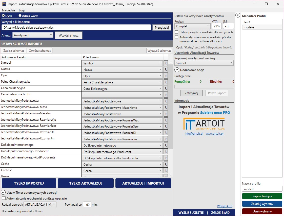Expand Dodatkowe opcje section
The image size is (284, 216).
click(x=177, y=70)
